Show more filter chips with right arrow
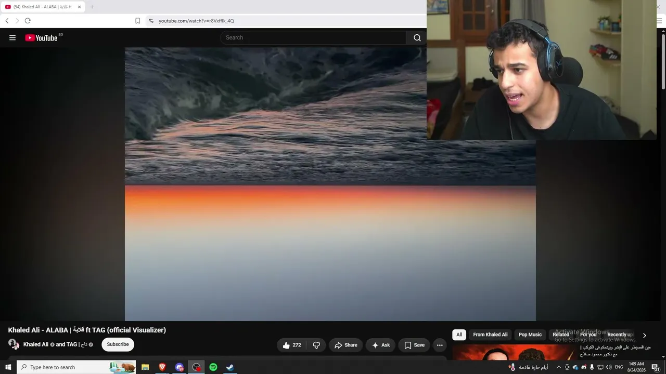The width and height of the screenshot is (666, 374). [644, 335]
